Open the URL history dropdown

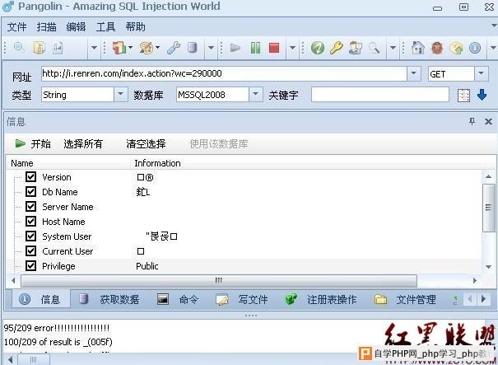click(x=414, y=74)
